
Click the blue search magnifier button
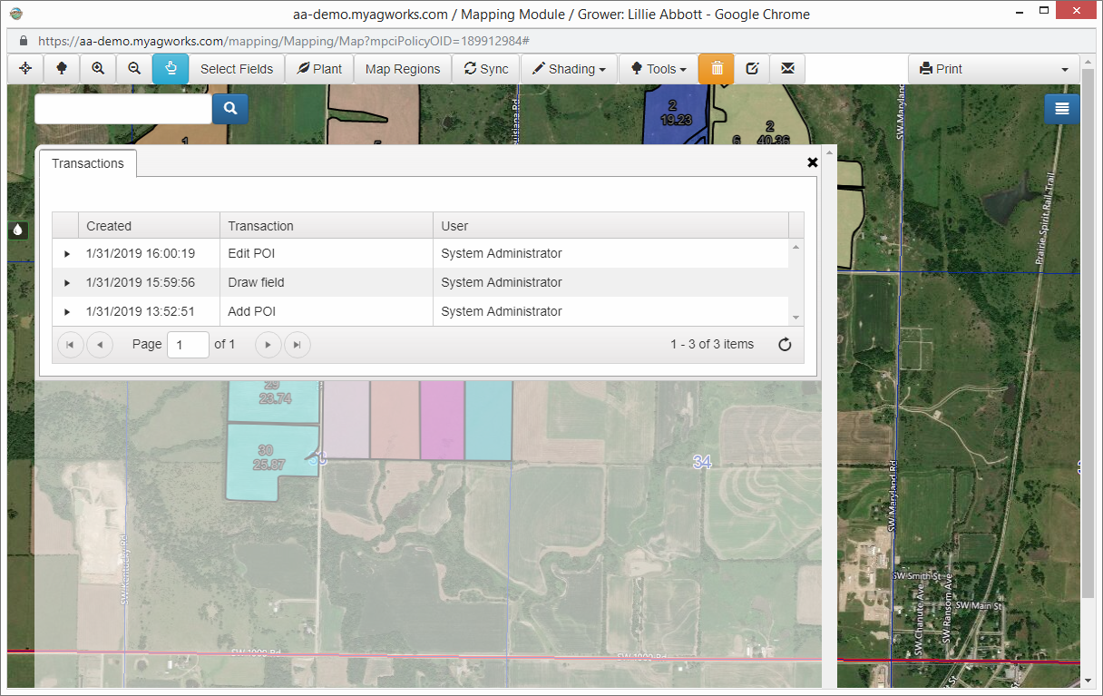pos(230,109)
